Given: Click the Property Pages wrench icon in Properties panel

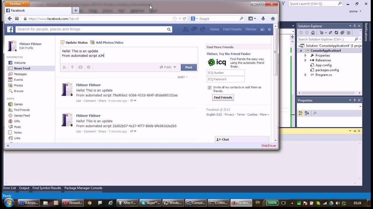Looking at the screenshot, I should click(x=315, y=113).
